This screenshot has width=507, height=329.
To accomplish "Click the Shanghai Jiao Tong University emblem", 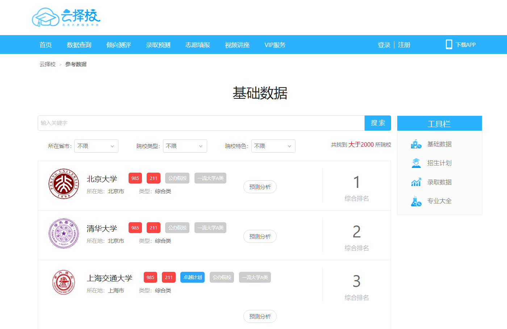I will [x=64, y=282].
